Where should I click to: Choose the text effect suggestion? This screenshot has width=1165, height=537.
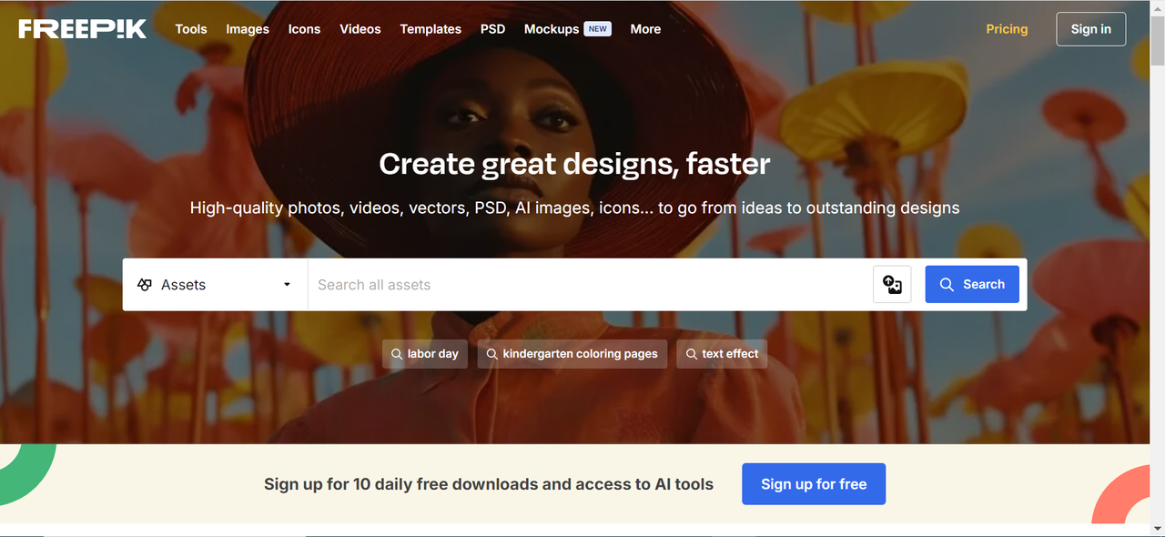[722, 354]
